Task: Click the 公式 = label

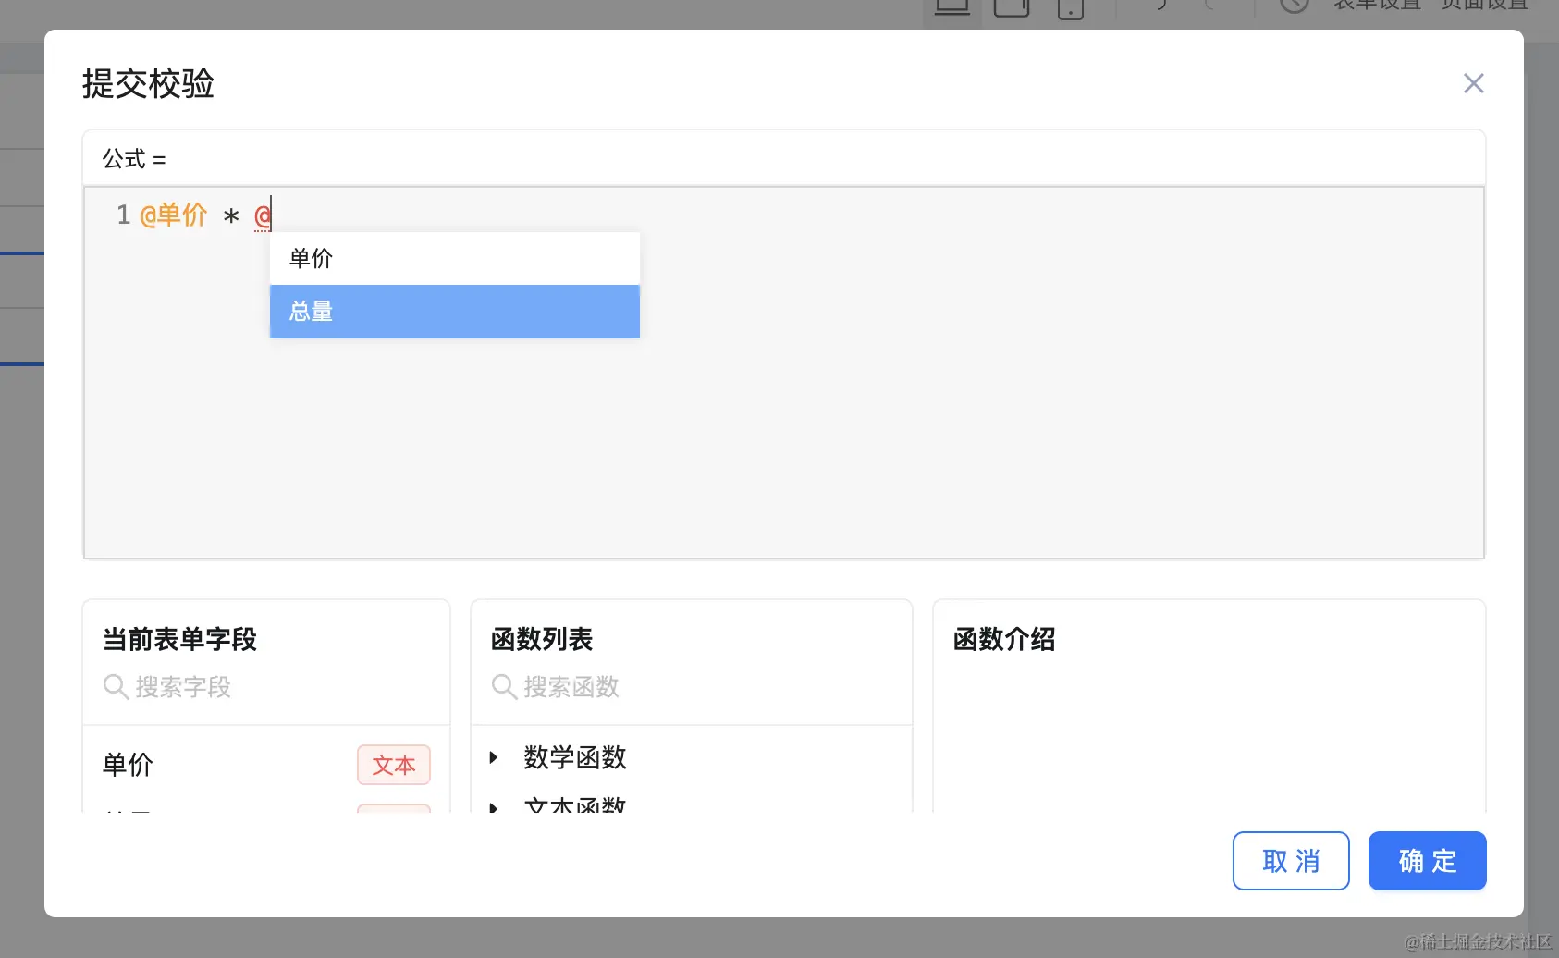Action: point(134,159)
